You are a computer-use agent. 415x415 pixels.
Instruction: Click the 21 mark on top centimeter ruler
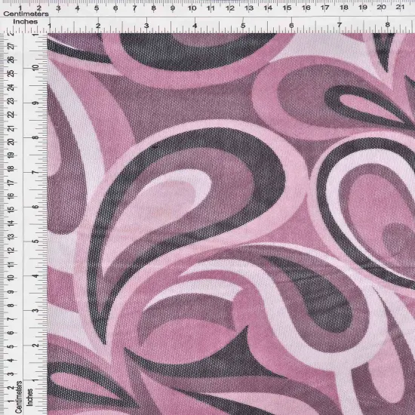click(400, 7)
